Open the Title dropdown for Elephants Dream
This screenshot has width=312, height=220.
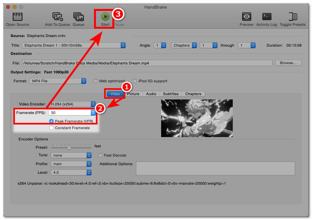click(74, 45)
